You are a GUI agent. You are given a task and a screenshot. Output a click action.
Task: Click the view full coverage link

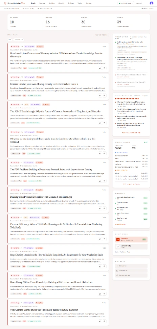[x=131, y=132]
